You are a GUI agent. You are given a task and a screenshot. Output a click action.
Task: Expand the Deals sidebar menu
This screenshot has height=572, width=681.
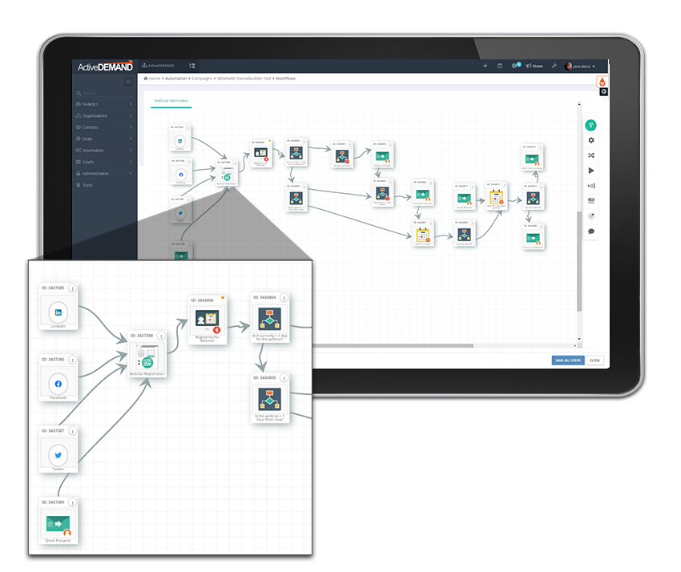coord(104,139)
